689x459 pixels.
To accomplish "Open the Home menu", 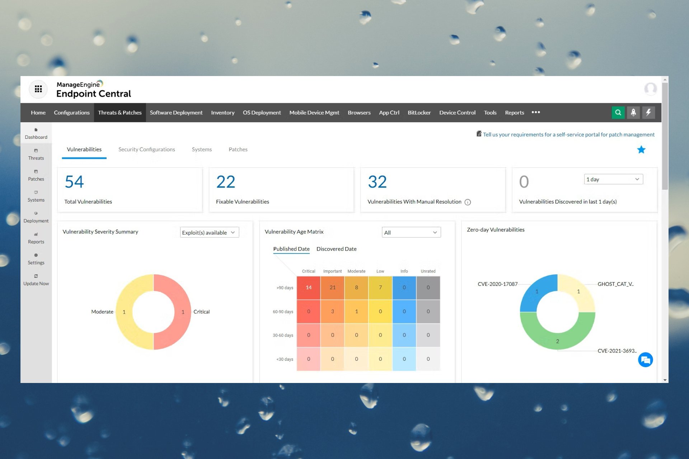I will [38, 113].
